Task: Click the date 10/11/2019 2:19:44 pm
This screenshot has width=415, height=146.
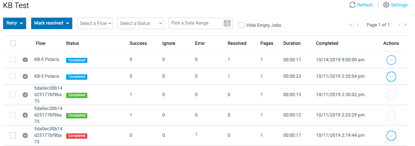Action: [x=340, y=135]
